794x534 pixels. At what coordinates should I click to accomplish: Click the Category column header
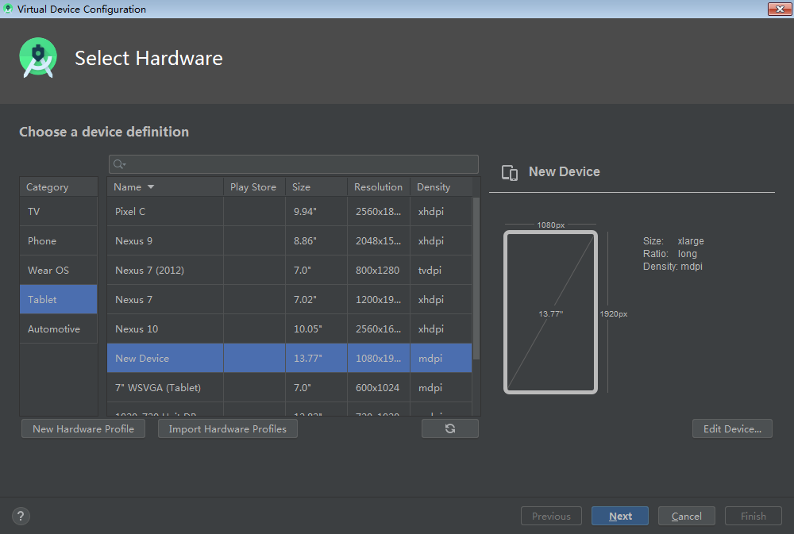[x=59, y=186]
